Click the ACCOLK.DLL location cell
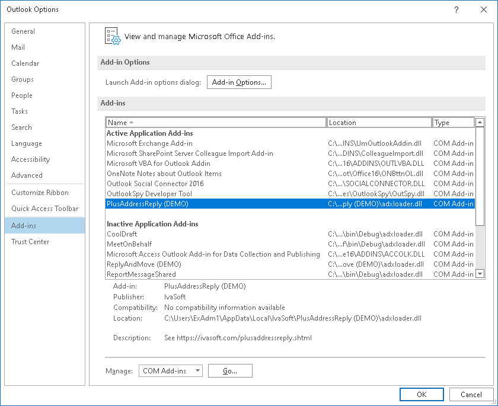 coord(376,254)
